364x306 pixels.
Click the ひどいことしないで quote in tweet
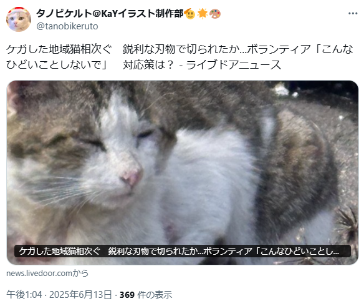coord(54,65)
